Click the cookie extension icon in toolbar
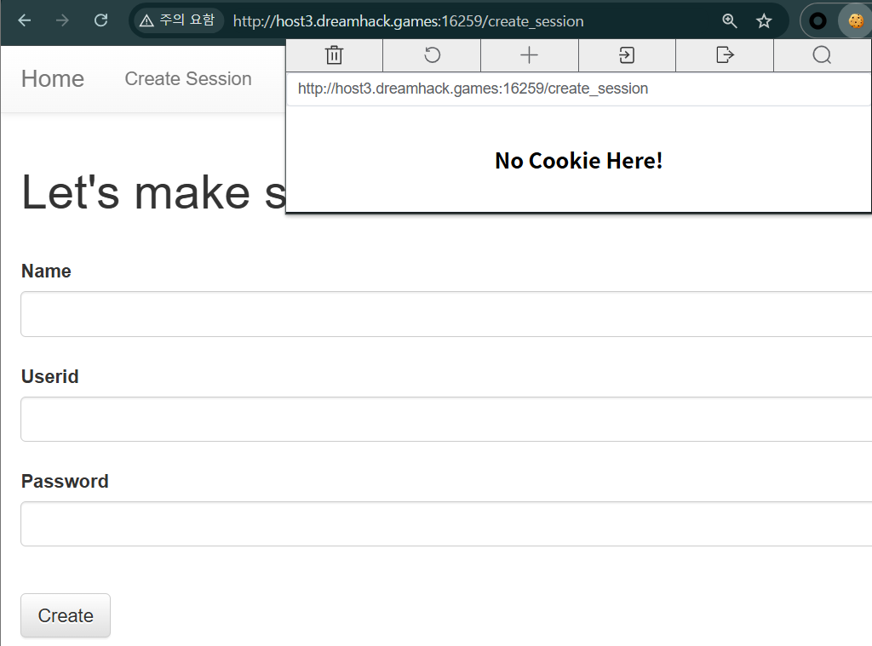The height and width of the screenshot is (646, 872). click(x=856, y=21)
